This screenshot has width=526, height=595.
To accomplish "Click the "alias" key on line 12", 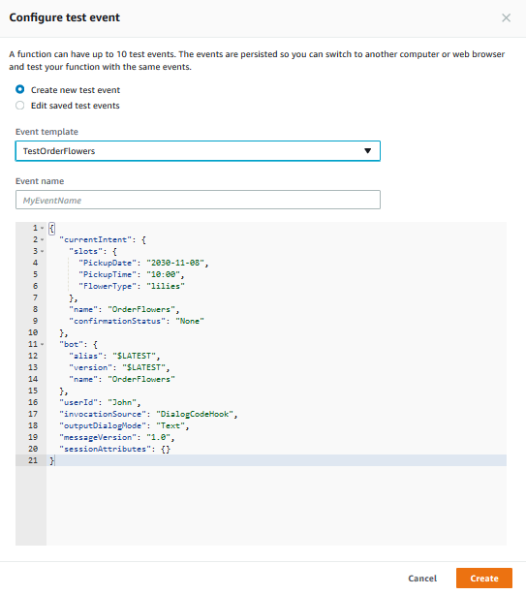I will tap(85, 356).
